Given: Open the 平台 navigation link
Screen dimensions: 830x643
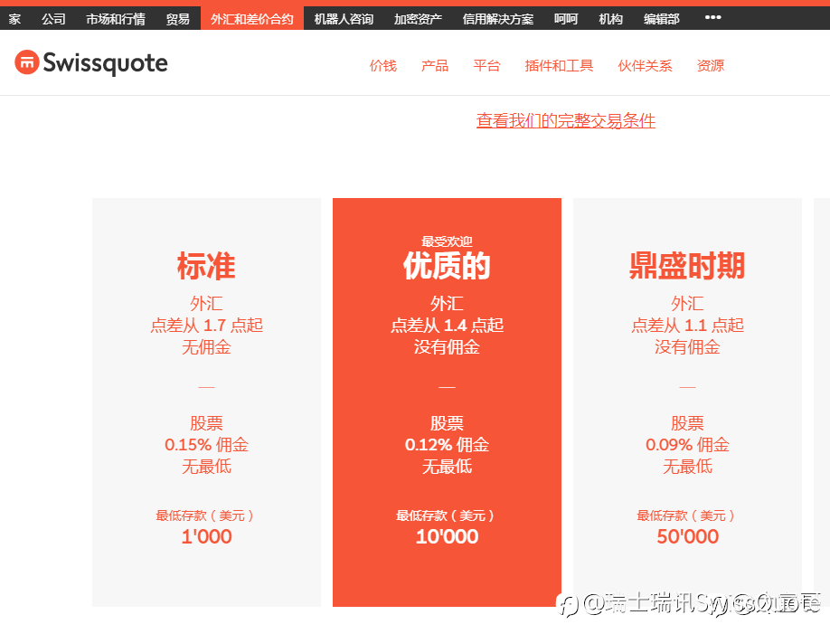Looking at the screenshot, I should pyautogui.click(x=486, y=66).
